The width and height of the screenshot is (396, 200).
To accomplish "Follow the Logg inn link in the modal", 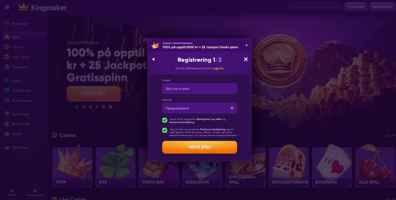I will point(218,68).
